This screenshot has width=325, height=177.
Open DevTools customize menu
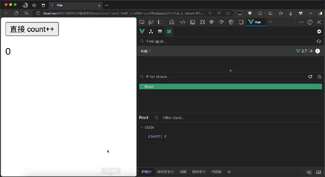(301, 22)
